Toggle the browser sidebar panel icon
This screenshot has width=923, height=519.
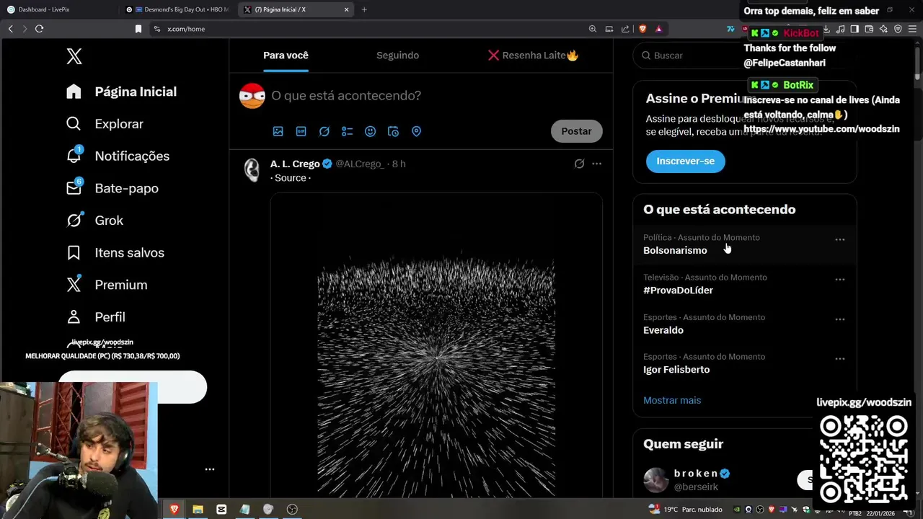coord(854,29)
